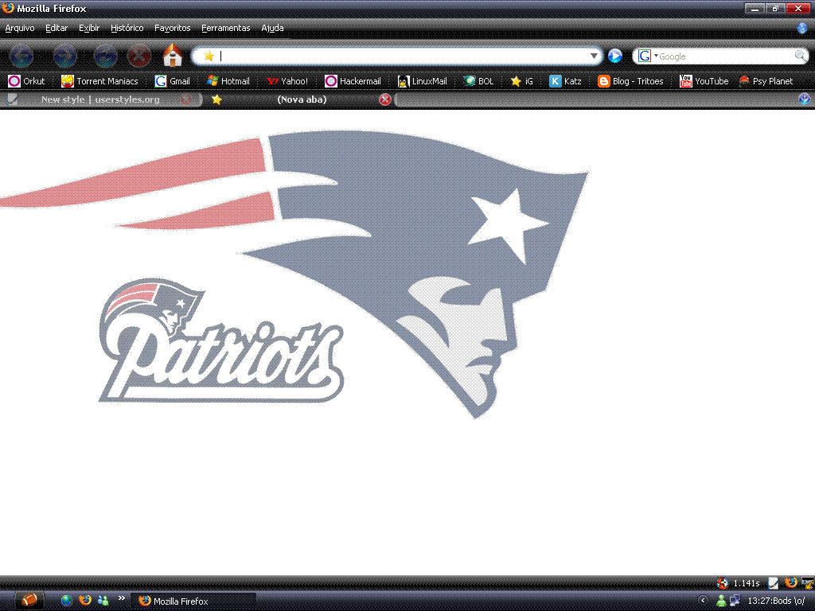Launch the globe quick launch icon

click(67, 601)
